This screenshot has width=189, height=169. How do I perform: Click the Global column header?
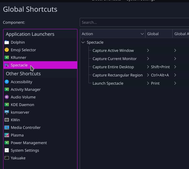coord(159,34)
